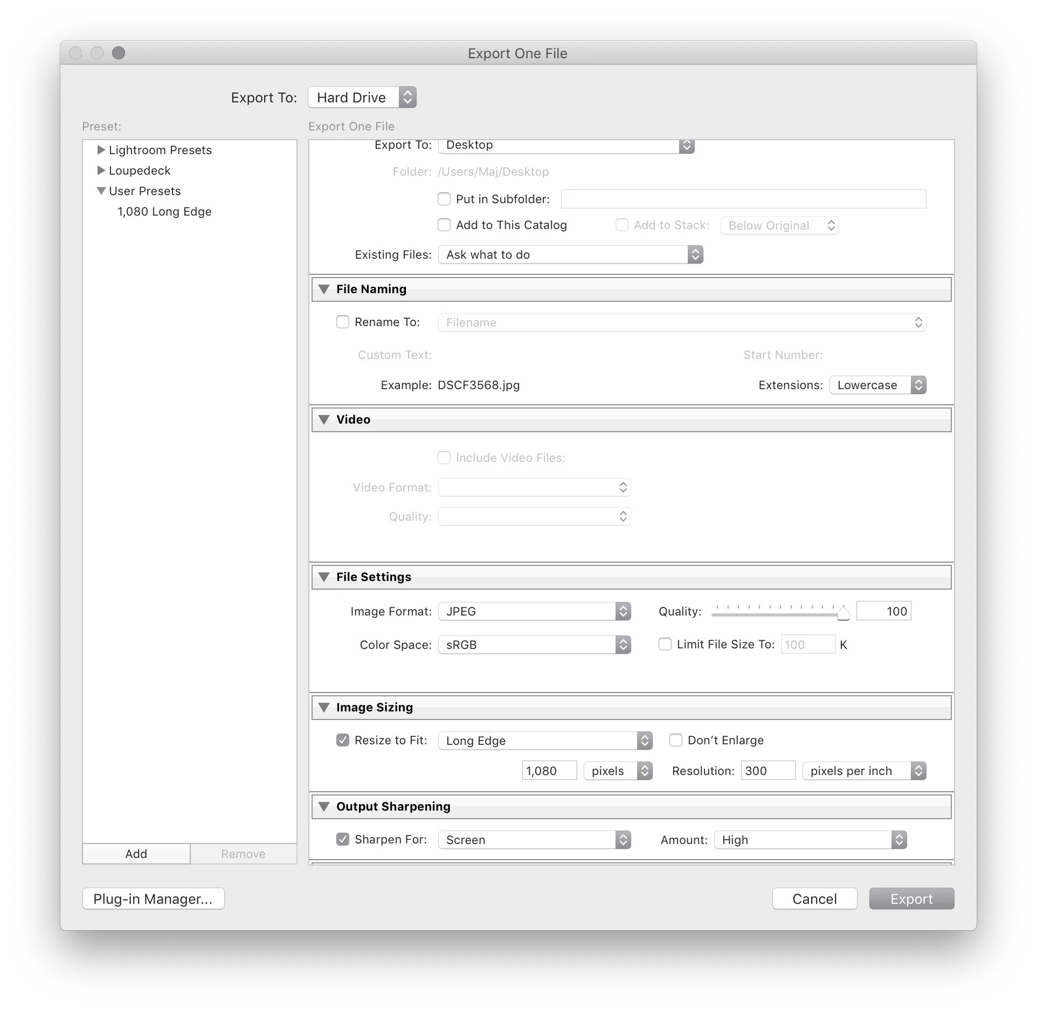Collapse the File Settings section triangle

pos(324,577)
